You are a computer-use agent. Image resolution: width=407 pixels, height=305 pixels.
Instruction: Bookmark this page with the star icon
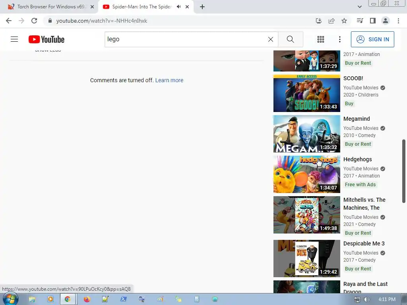[344, 21]
